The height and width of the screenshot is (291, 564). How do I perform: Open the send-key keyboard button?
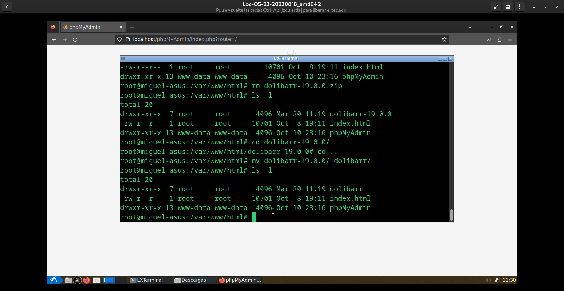pyautogui.click(x=508, y=7)
